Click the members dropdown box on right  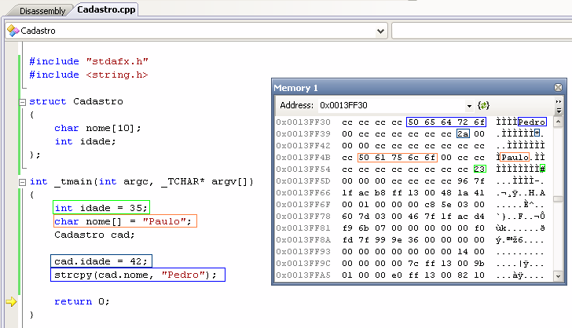481,31
